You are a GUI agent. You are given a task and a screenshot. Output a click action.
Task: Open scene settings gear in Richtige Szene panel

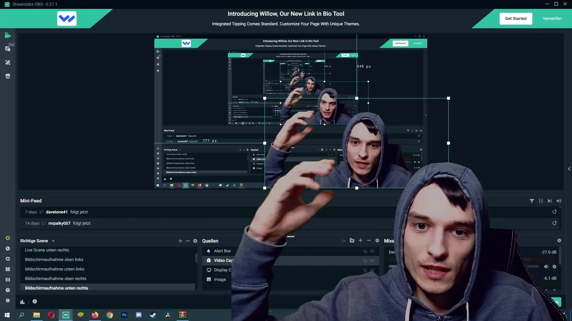195,241
